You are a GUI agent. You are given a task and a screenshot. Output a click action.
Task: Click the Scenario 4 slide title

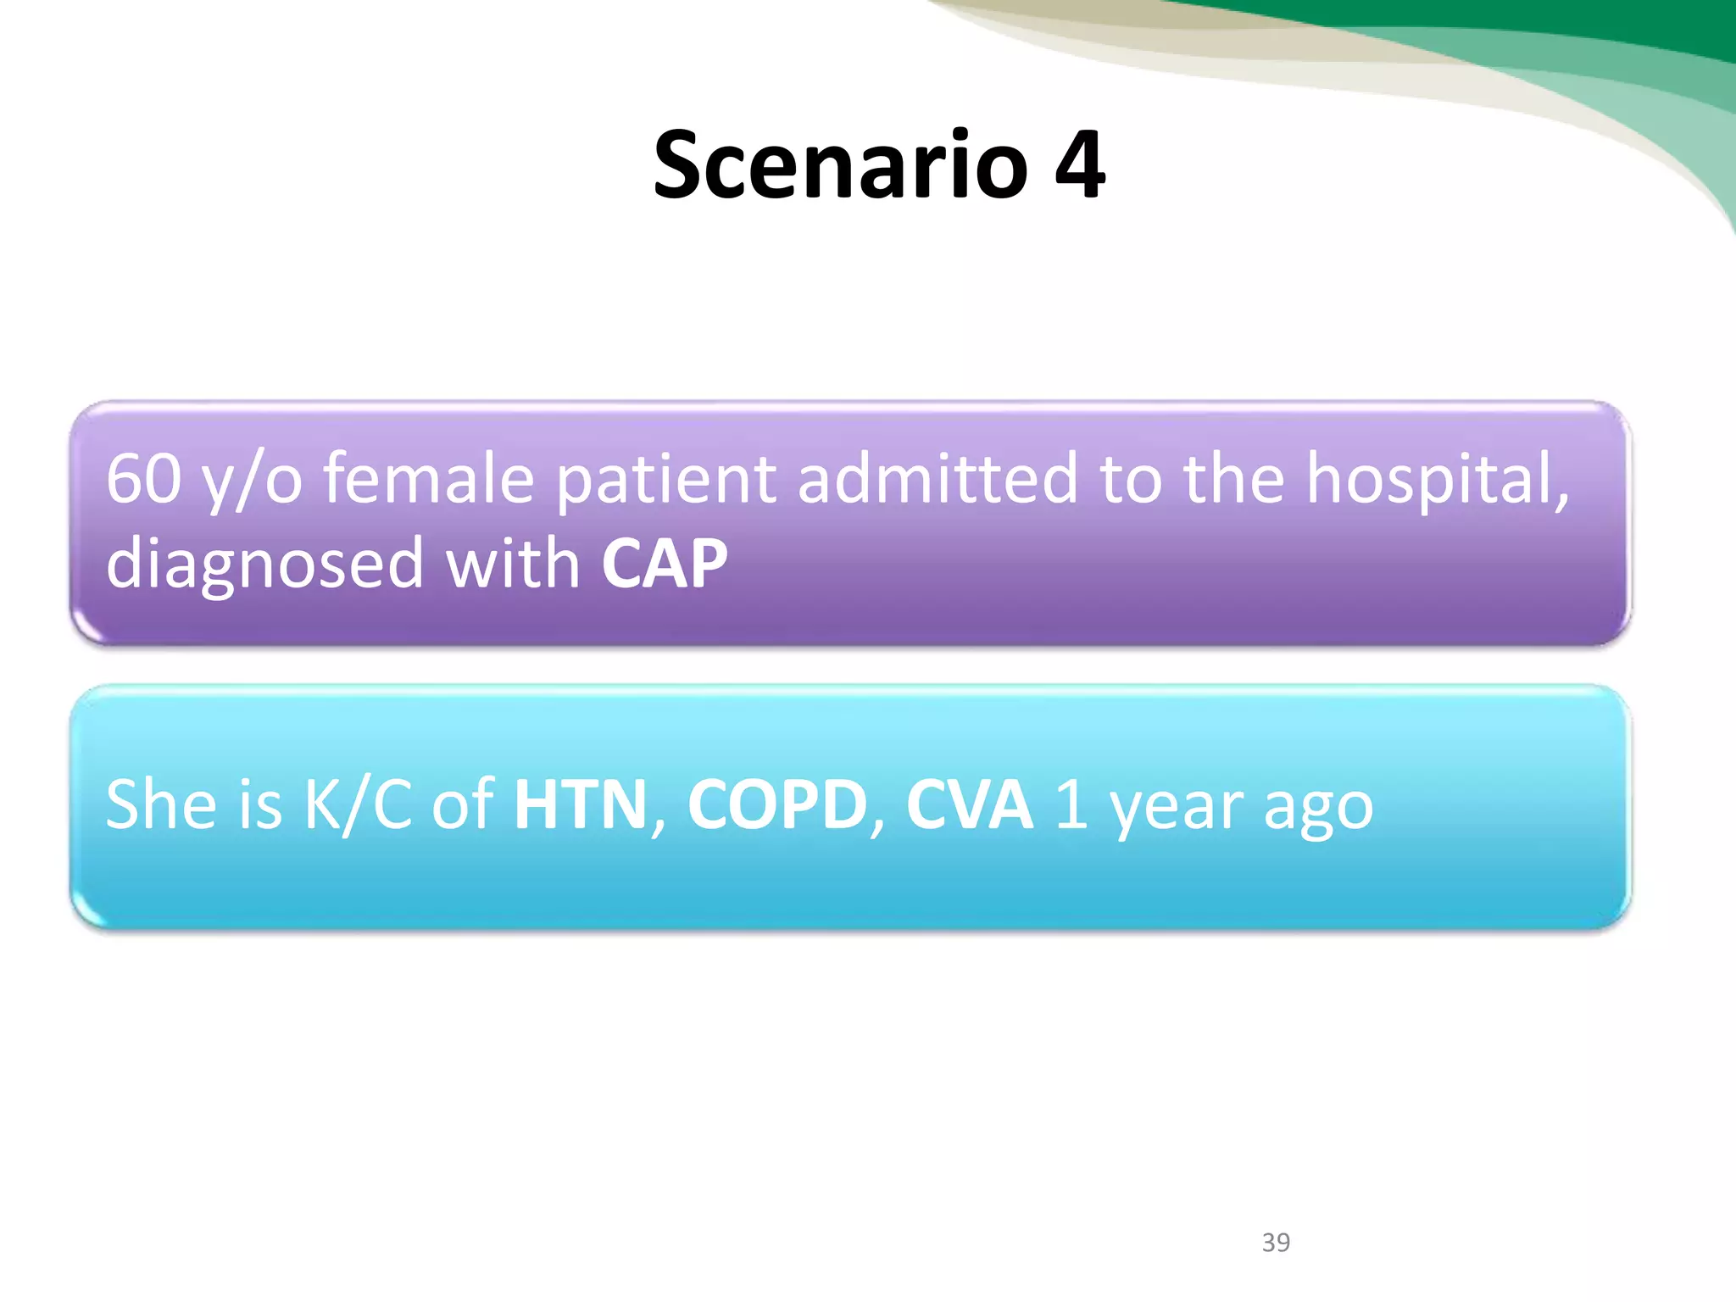[879, 164]
